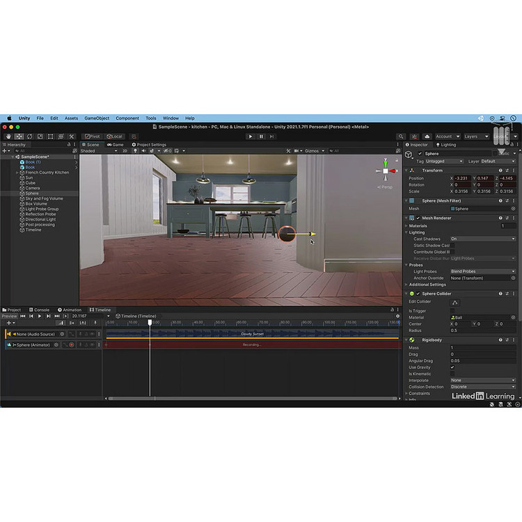
Task: Select the Rotate tool
Action: click(x=29, y=136)
